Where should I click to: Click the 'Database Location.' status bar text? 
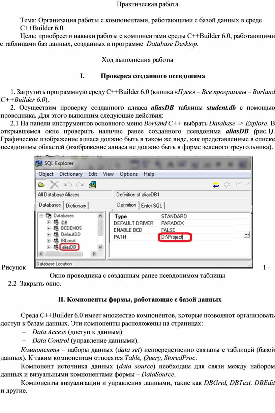tap(54, 264)
